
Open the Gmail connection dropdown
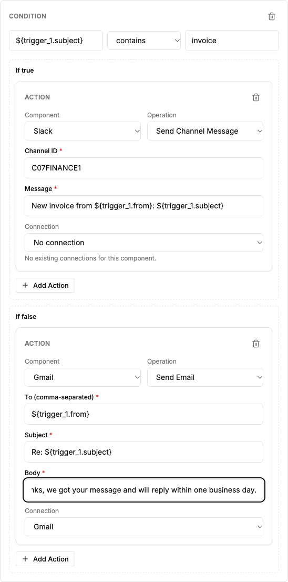pyautogui.click(x=144, y=527)
